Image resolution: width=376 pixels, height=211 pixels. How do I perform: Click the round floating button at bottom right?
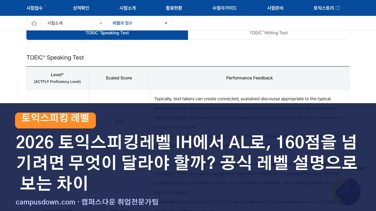347,191
